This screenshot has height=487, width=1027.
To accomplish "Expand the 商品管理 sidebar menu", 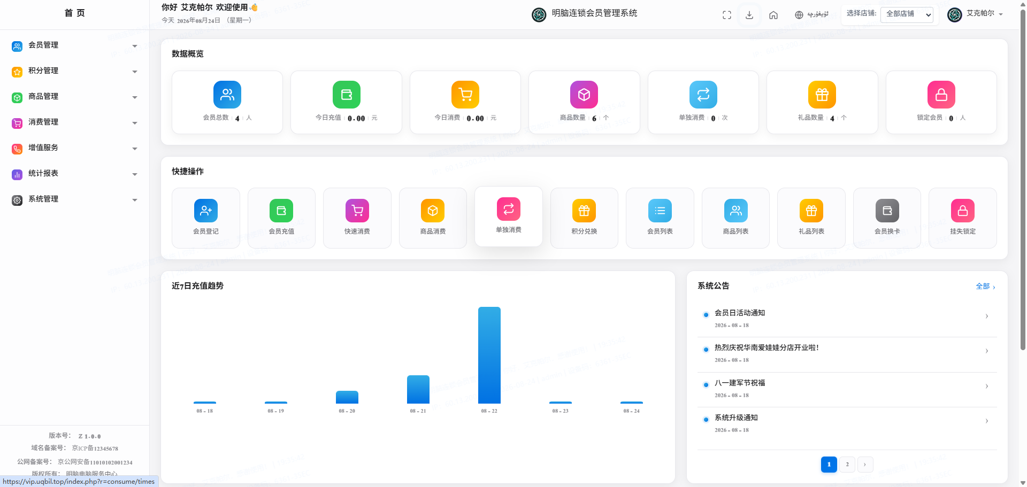I will [x=74, y=97].
